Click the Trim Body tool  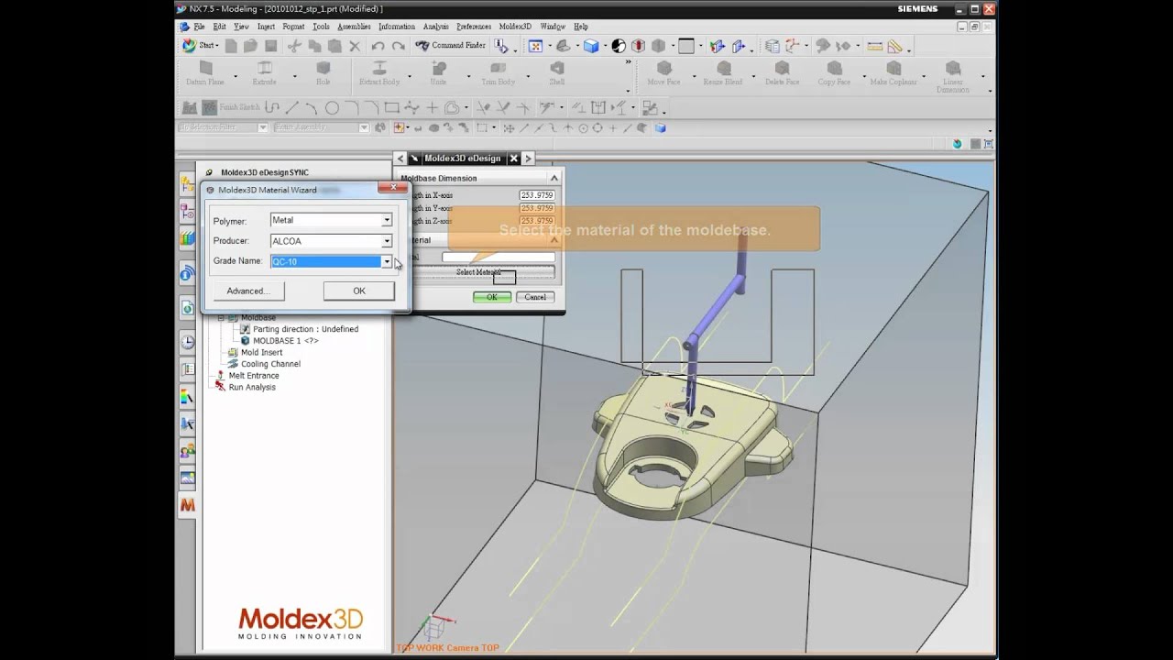tap(498, 73)
